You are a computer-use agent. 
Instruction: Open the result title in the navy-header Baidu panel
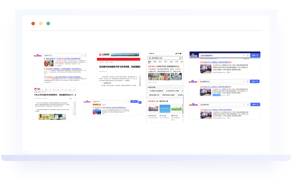pyautogui.click(x=216, y=62)
